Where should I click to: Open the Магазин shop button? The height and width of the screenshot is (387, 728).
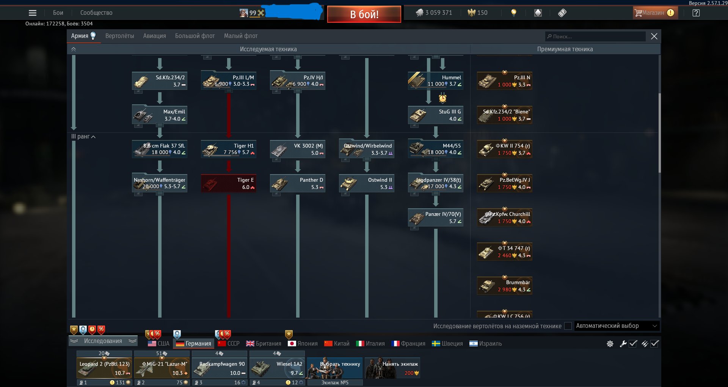coord(654,13)
